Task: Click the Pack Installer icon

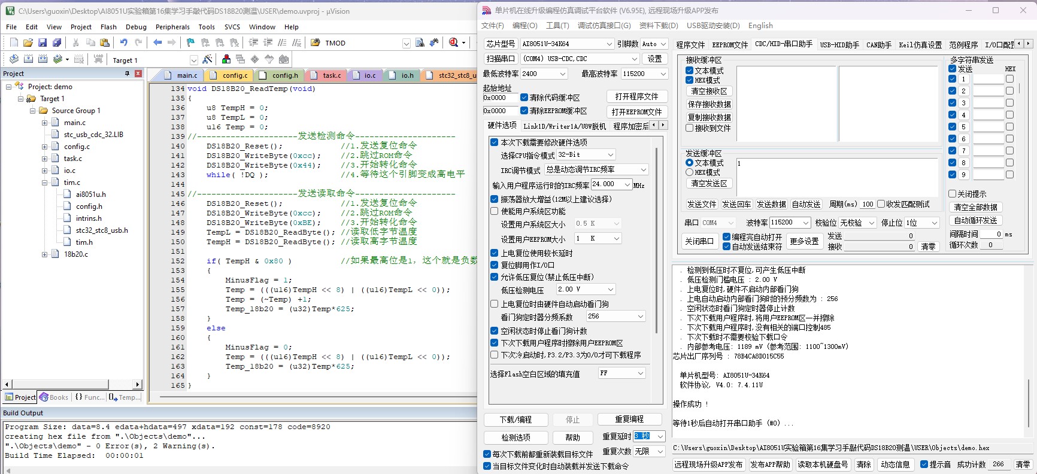Action: point(284,59)
